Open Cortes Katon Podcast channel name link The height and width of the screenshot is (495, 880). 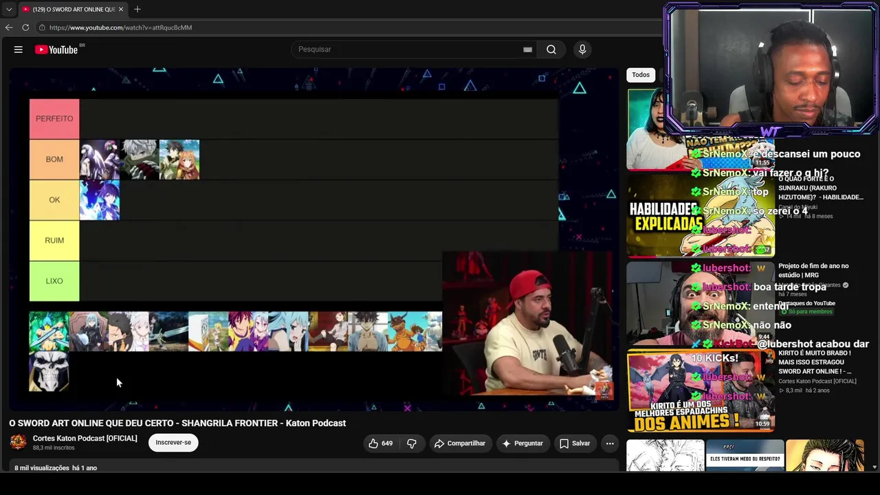click(85, 439)
